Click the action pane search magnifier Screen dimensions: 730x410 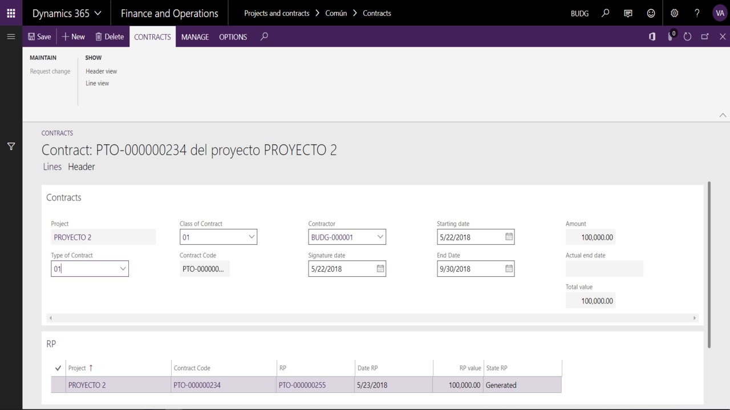pos(264,36)
